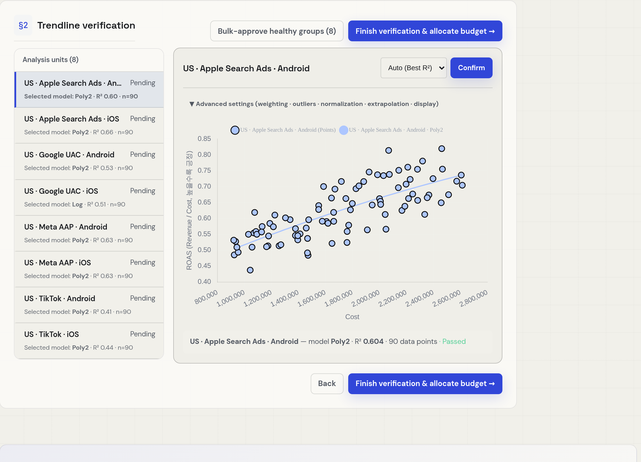Open the Auto (Best R²) model dropdown
Screen dimensions: 641x462
pos(413,68)
